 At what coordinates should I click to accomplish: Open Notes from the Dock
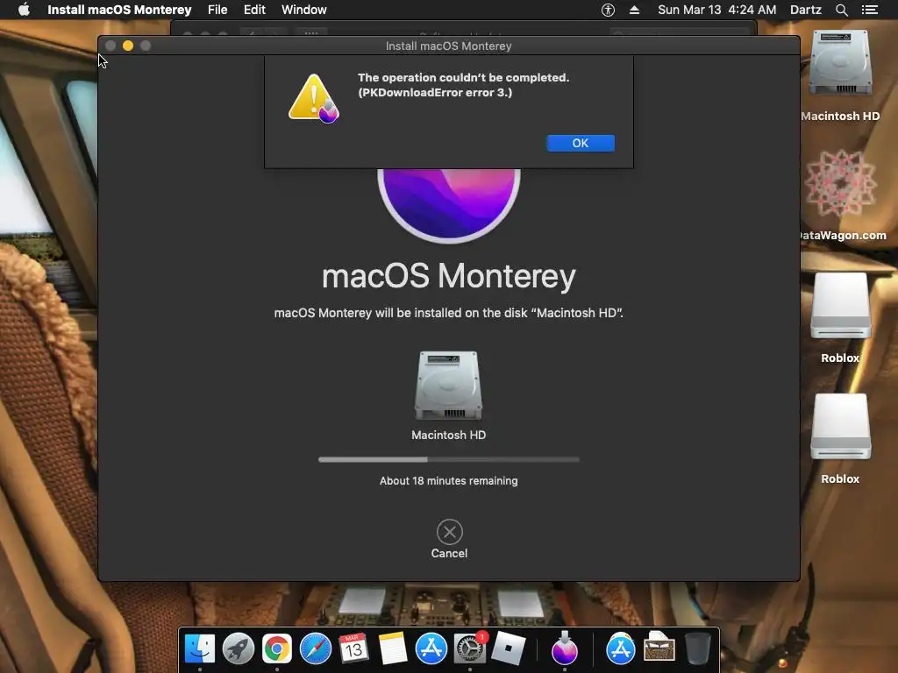pyautogui.click(x=392, y=649)
